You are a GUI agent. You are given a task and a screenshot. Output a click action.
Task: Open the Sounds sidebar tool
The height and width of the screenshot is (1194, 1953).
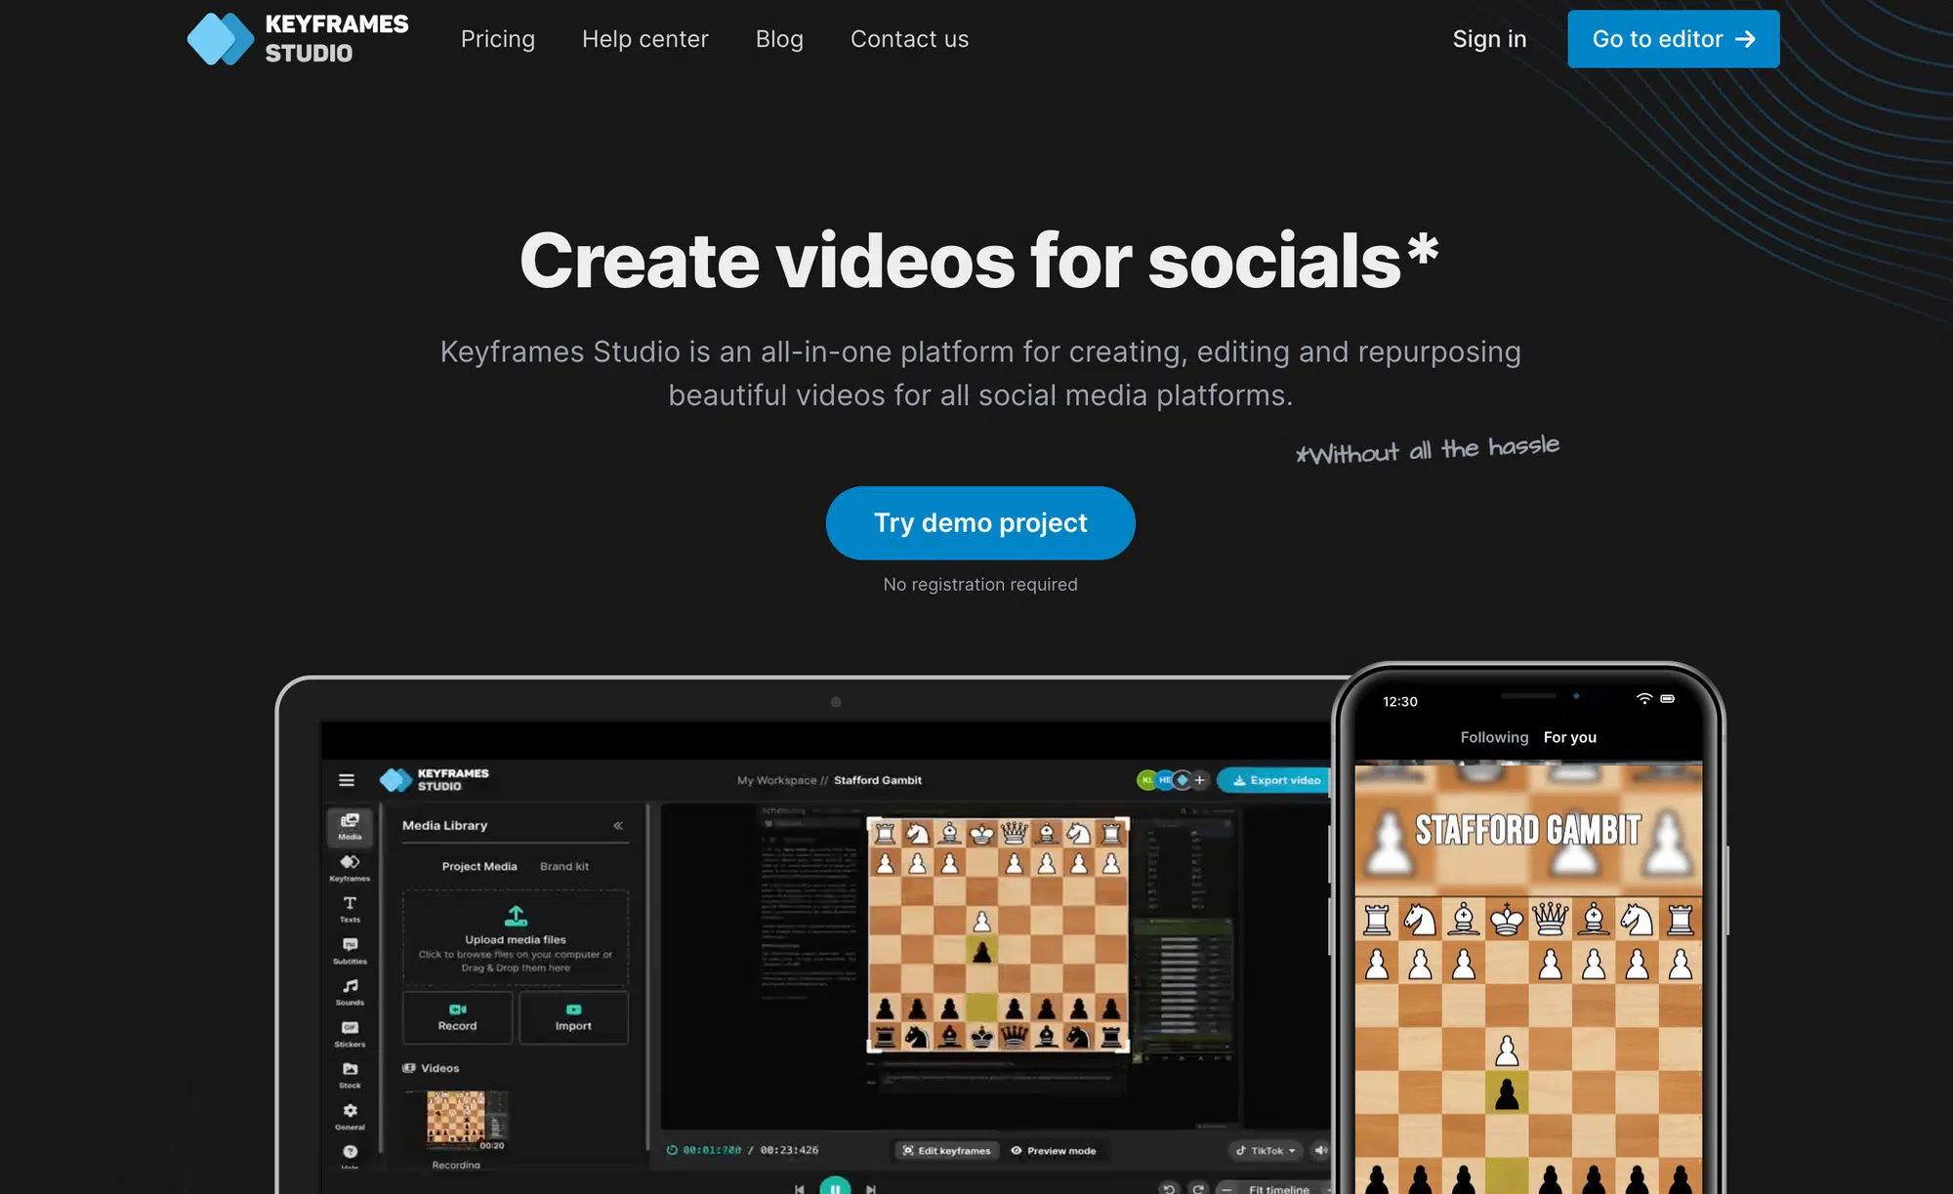point(350,992)
